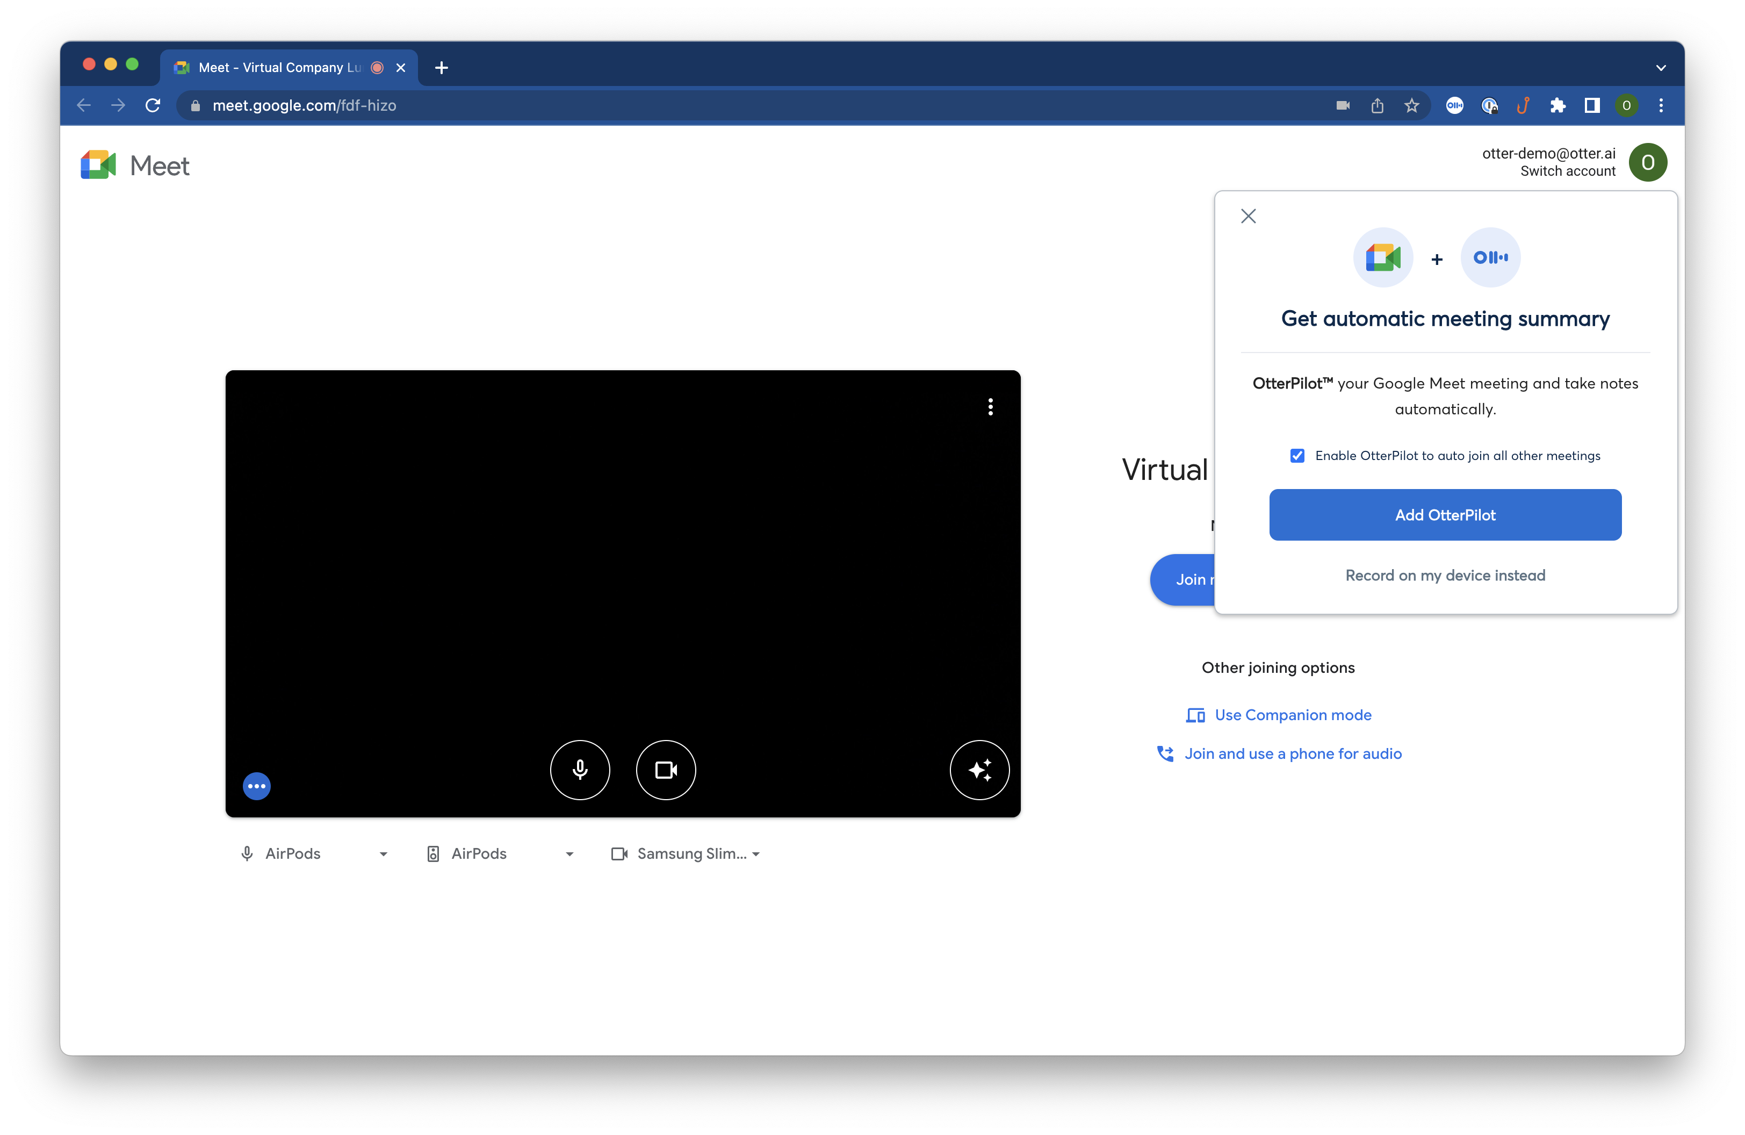
Task: Click the Add OtterPilot button
Action: pos(1444,515)
